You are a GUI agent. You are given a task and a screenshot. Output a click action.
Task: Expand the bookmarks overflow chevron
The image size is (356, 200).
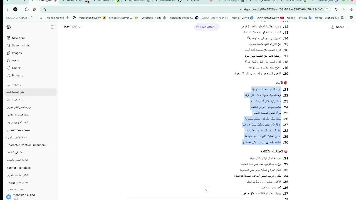click(x=41, y=17)
